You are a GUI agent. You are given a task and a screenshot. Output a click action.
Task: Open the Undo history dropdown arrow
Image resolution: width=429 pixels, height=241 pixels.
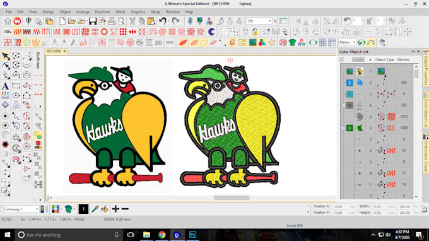click(x=168, y=21)
